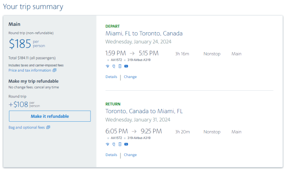Click the power outlet icon on departing flight
This screenshot has width=285, height=170.
point(114,66)
